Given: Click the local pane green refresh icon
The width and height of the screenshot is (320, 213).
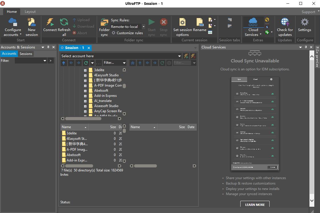Looking at the screenshot, I should point(86,63).
